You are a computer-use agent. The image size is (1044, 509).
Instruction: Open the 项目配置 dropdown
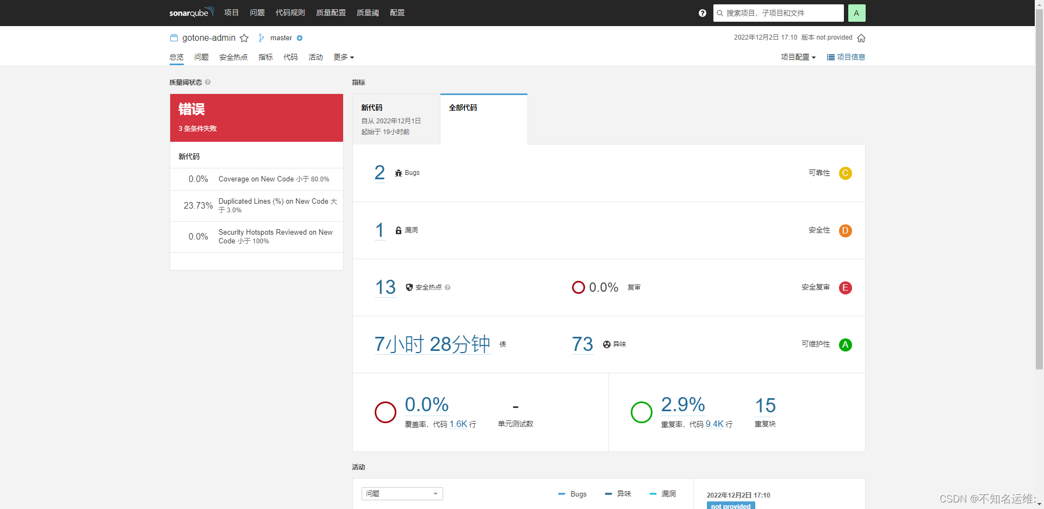tap(798, 57)
